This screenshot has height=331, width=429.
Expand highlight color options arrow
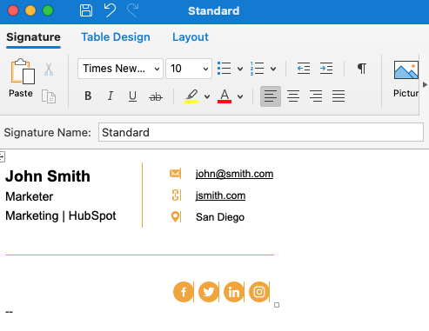pos(207,96)
